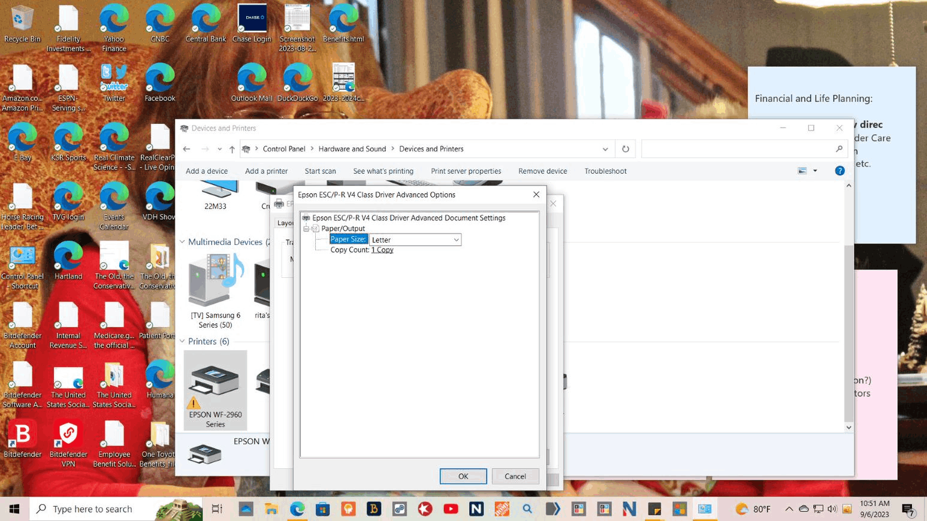
Task: Collapse the Multimedia Devices group
Action: click(x=182, y=242)
